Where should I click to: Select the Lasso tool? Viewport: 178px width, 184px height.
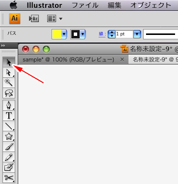(x=9, y=93)
